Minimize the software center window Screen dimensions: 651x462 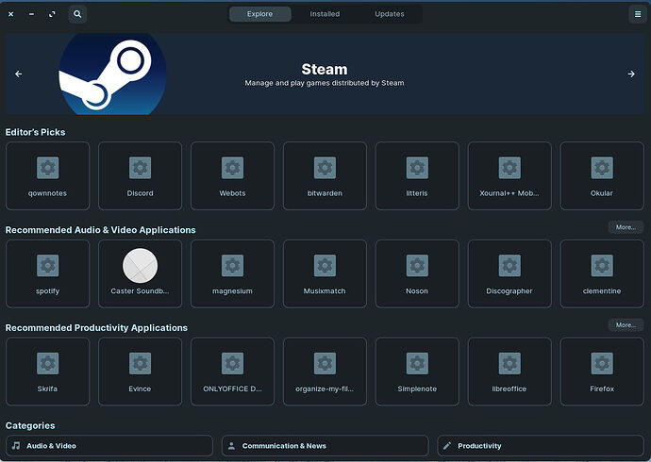click(31, 14)
